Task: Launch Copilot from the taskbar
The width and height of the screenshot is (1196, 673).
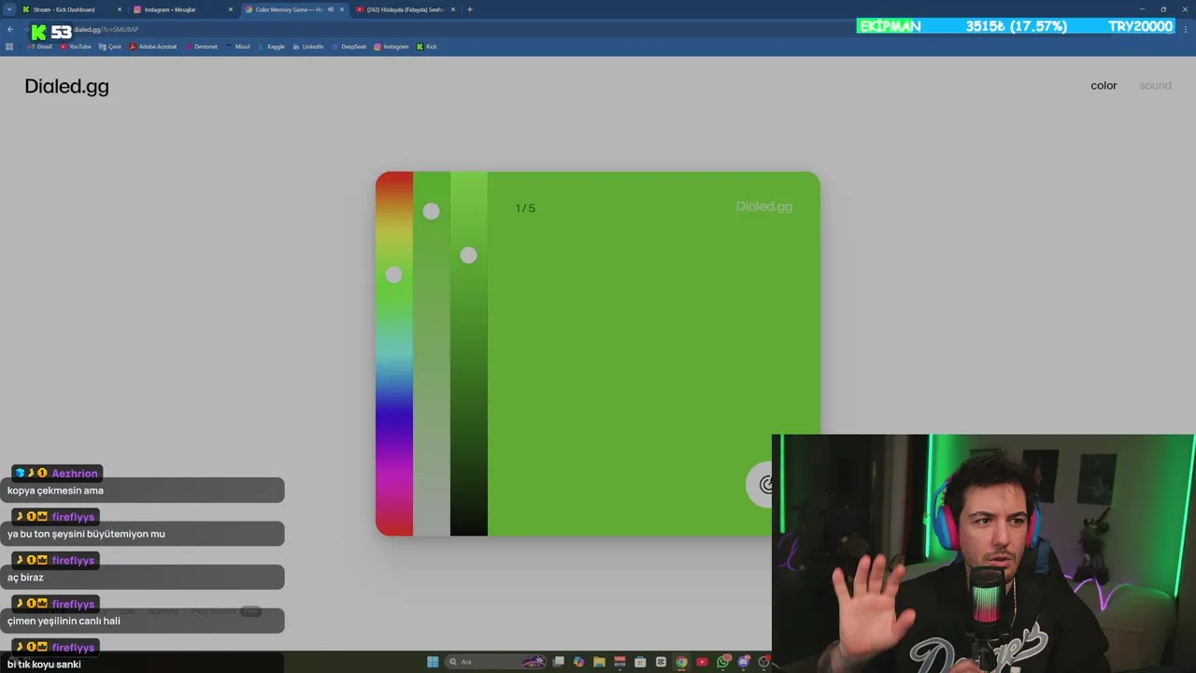Action: 578,662
